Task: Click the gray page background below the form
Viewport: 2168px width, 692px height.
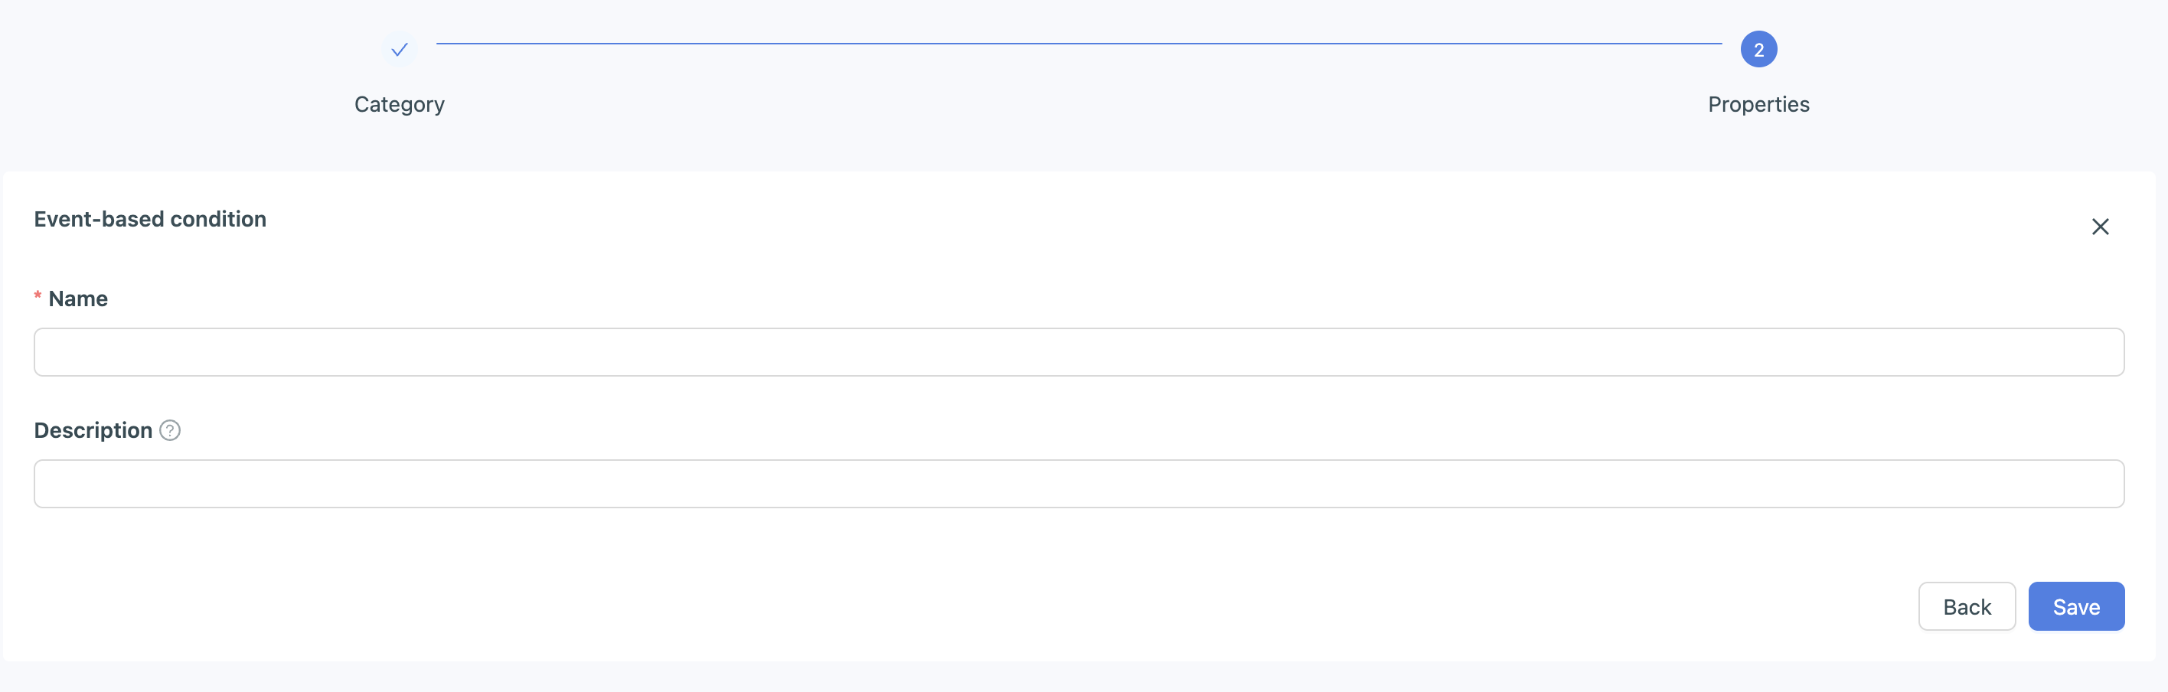Action: point(1078,677)
